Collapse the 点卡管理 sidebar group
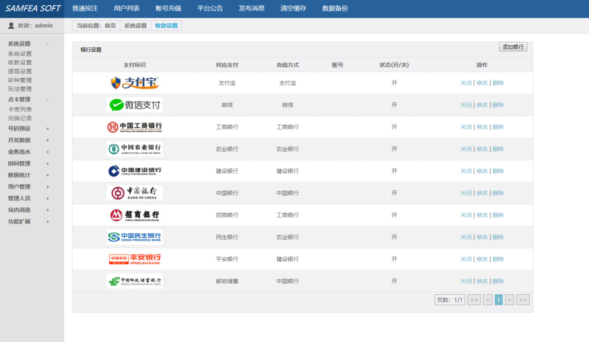Viewport: 589px width, 342px height. click(48, 99)
